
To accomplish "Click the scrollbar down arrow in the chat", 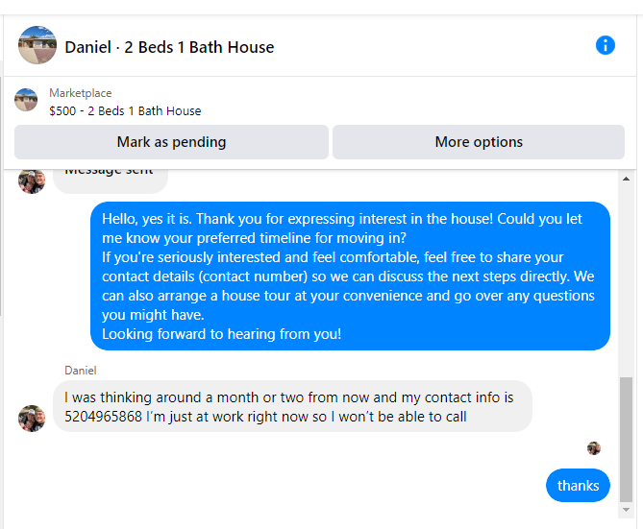I will [x=627, y=510].
